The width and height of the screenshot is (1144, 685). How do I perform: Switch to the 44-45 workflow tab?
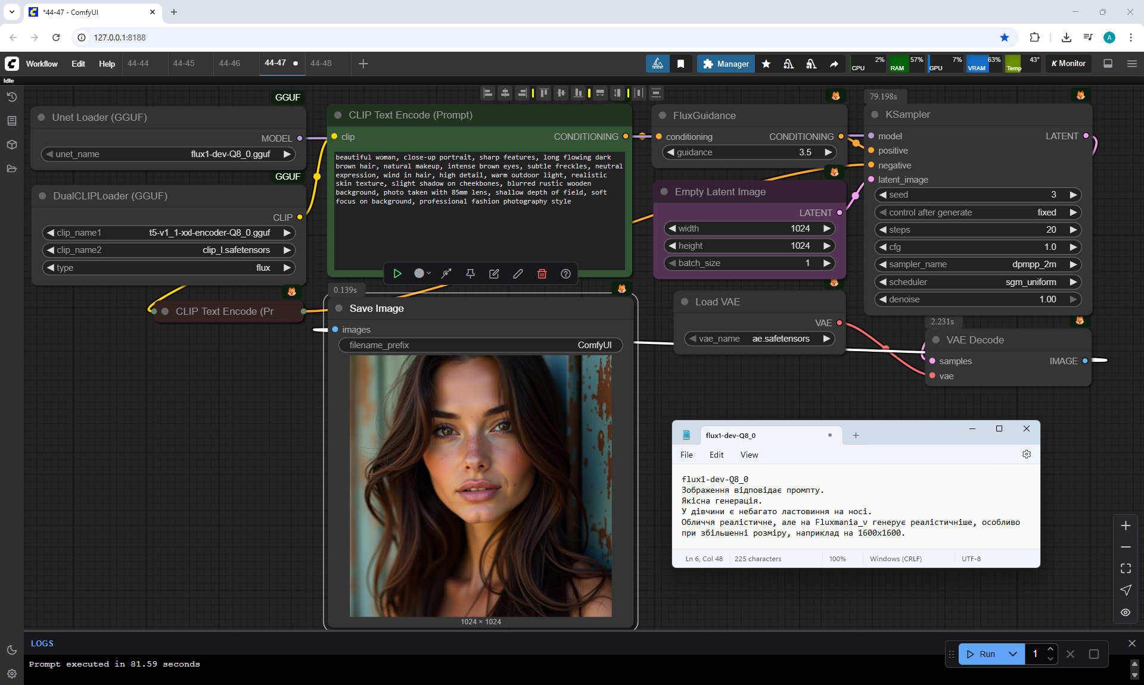(184, 63)
